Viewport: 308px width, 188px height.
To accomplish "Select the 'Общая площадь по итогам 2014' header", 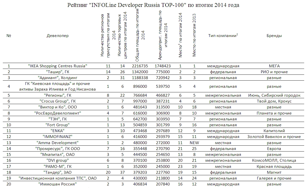I will coord(140,36).
